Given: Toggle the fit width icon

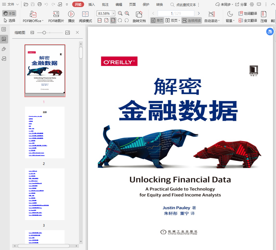Looking at the screenshot, I should [x=113, y=20].
